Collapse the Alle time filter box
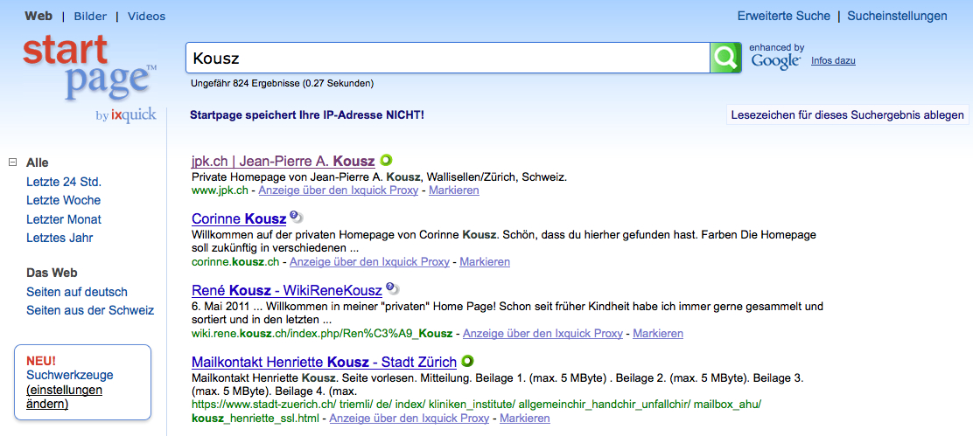This screenshot has width=973, height=436. click(x=11, y=163)
